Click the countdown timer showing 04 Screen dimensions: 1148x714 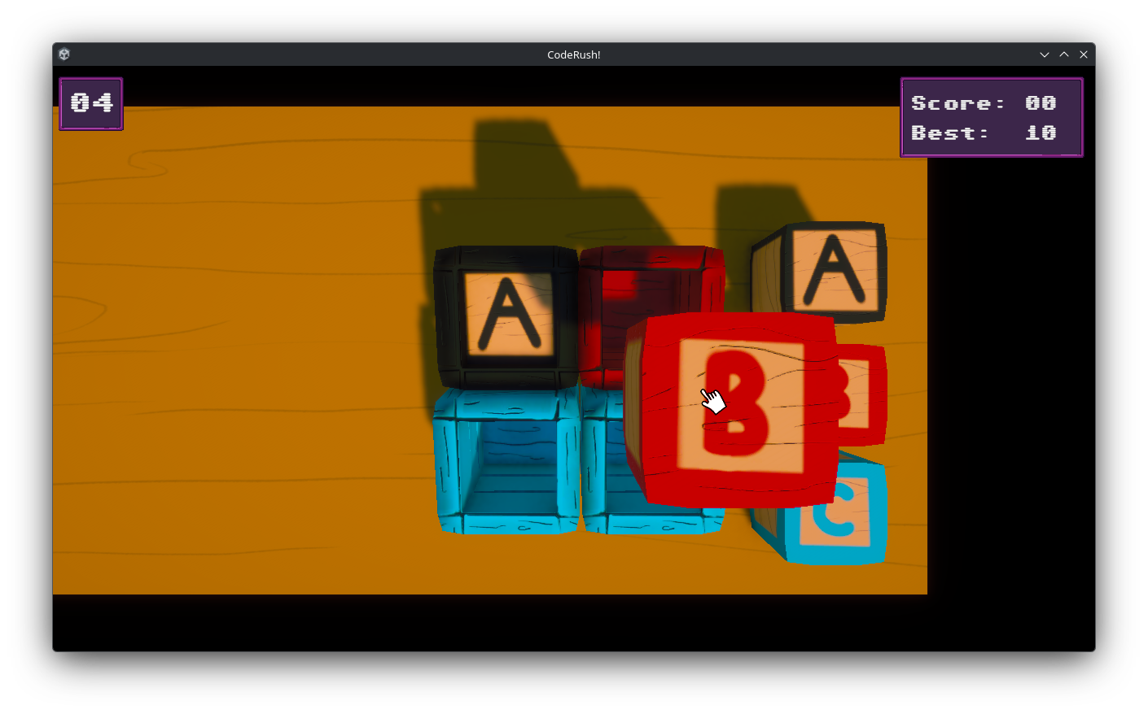click(91, 103)
